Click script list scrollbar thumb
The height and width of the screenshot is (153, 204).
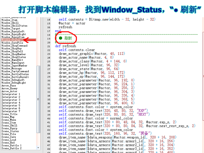(38, 99)
